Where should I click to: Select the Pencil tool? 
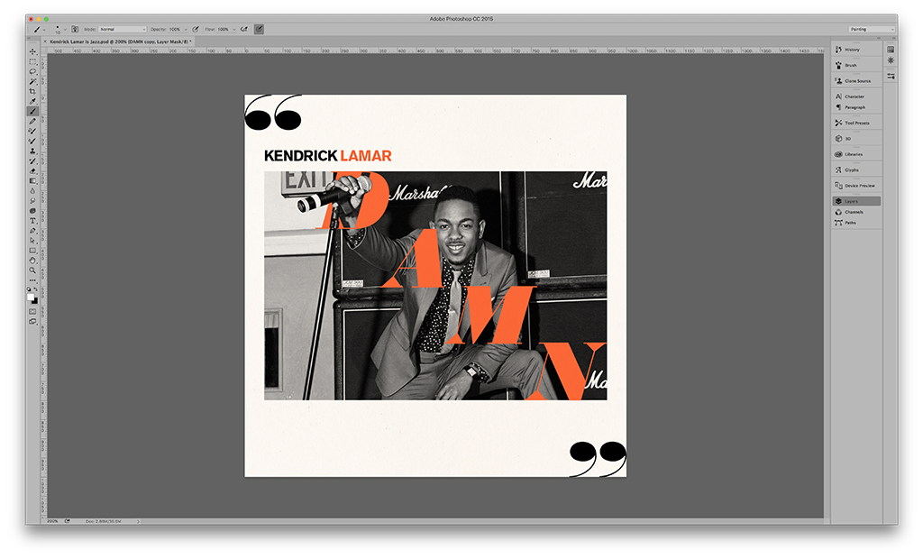pyautogui.click(x=33, y=122)
